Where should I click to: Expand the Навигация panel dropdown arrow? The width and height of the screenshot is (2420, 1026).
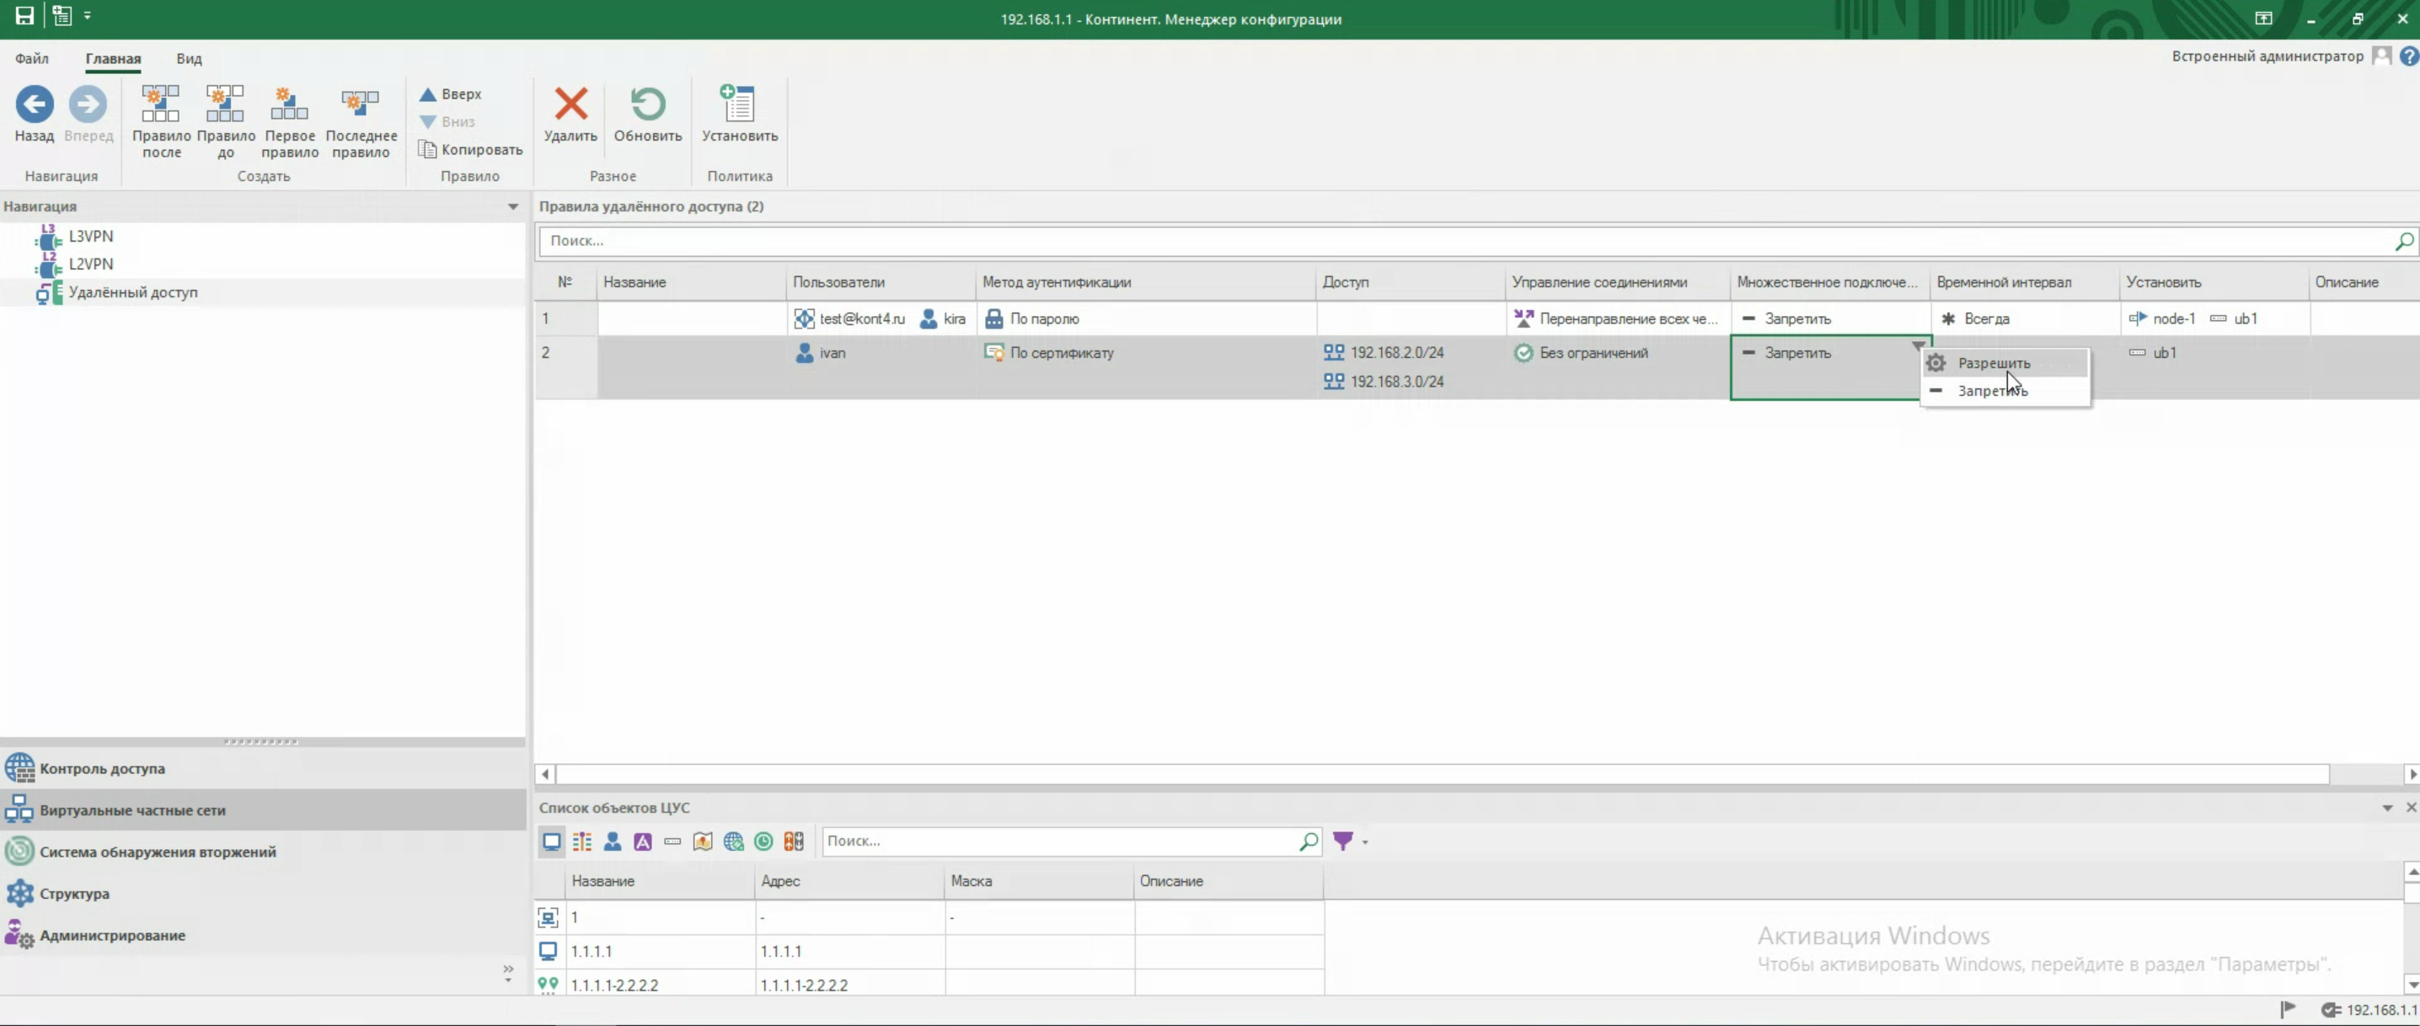513,206
